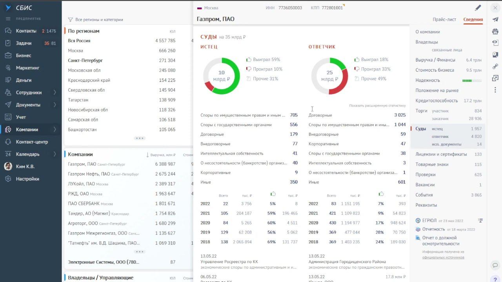502x282 pixels.
Task: Click the Маркетинг sidebar icon
Action: 8,68
